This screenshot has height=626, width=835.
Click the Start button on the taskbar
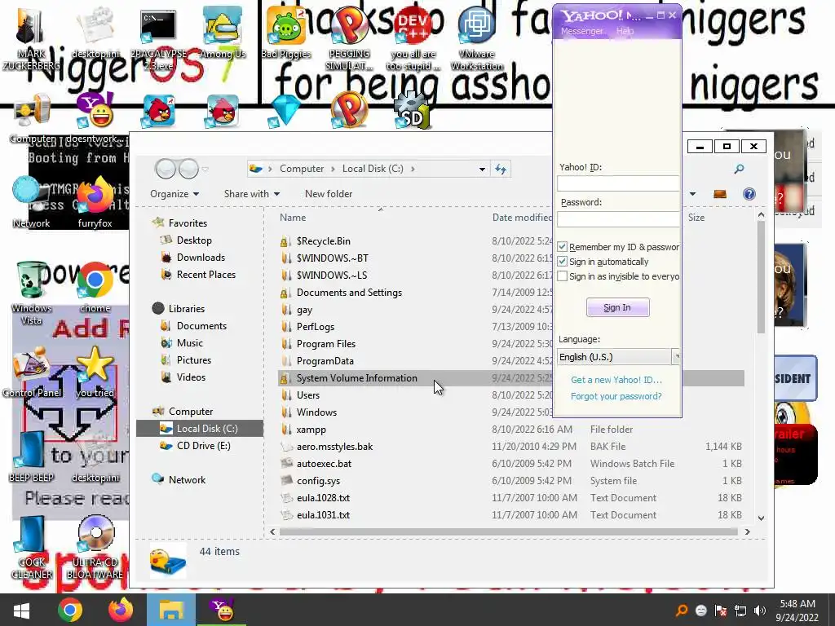pyautogui.click(x=21, y=610)
